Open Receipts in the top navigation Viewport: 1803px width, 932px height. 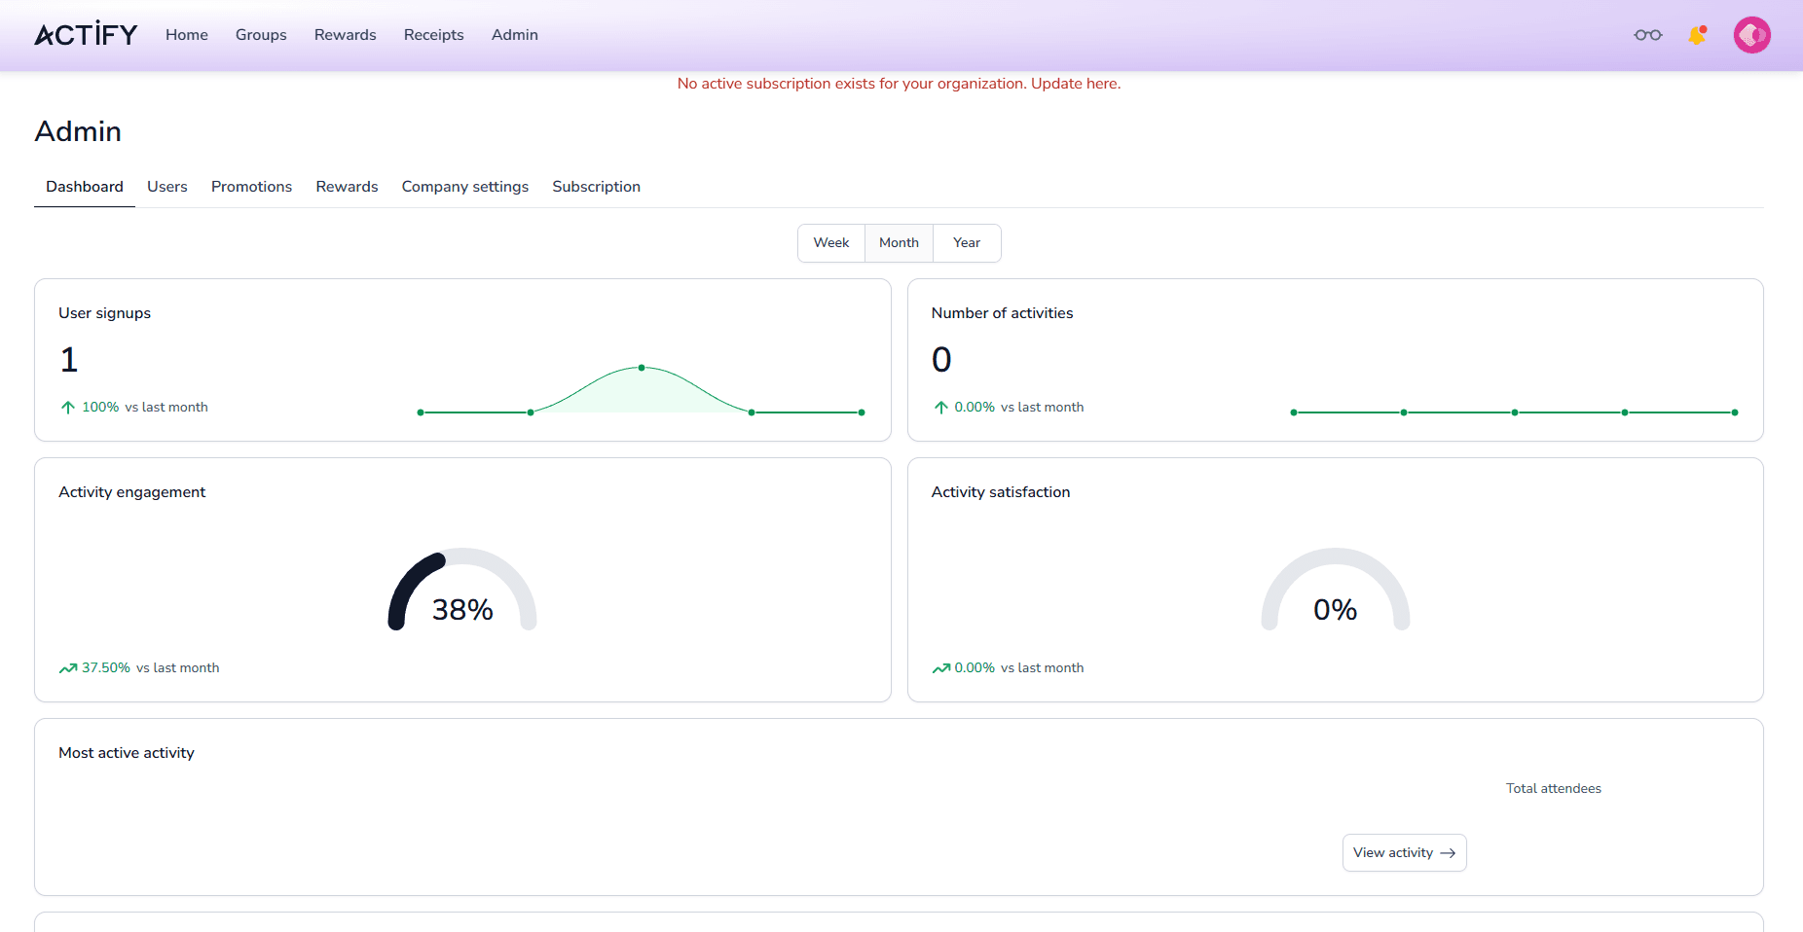[x=433, y=35]
